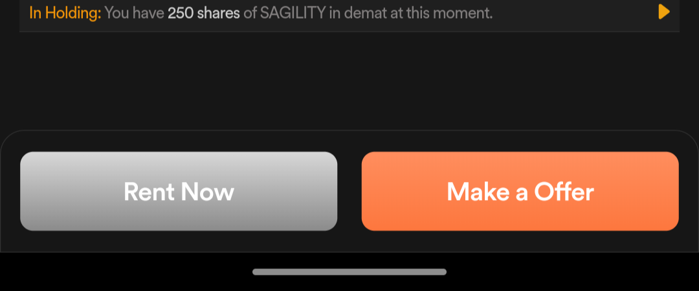Screen dimensions: 699x291
Task: Tap the 'You have' holding text
Action: click(x=135, y=12)
